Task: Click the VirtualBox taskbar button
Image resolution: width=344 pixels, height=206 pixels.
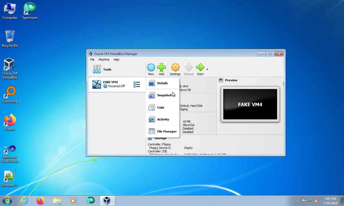Action: point(107,201)
